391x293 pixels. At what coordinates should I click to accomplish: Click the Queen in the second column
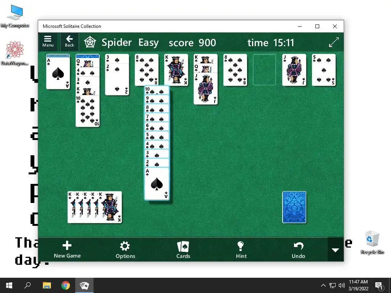pos(87,63)
